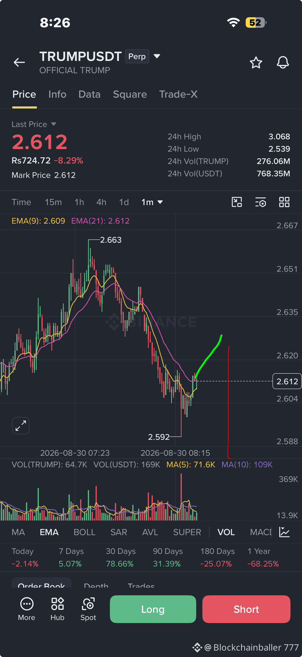Tap the EMA(21): 2.612 legend

tap(100, 221)
